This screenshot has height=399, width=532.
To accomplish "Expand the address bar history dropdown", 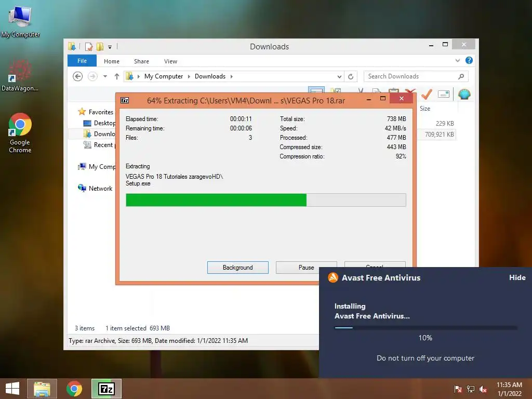I will 339,76.
